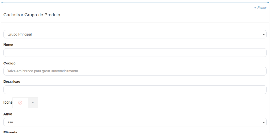Click the Ativo field label
This screenshot has height=133, width=272.
pyautogui.click(x=8, y=114)
